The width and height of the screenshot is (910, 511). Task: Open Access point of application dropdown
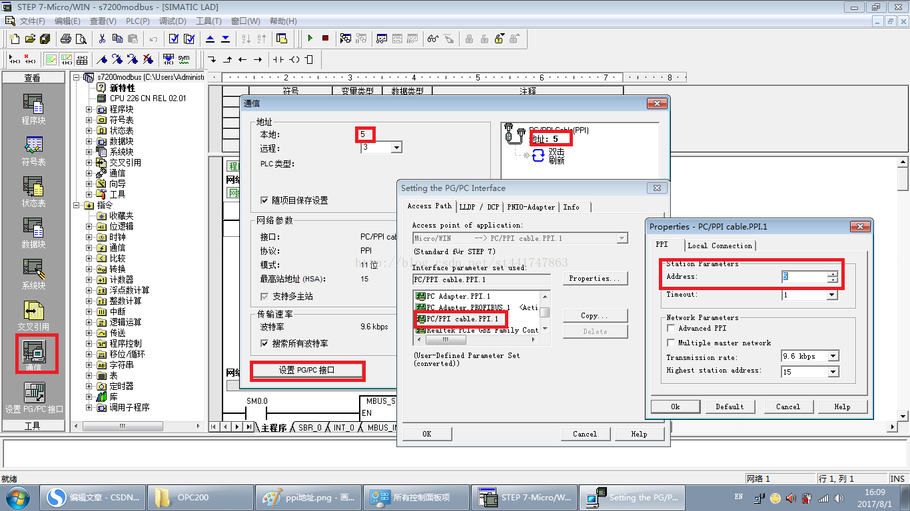click(622, 238)
